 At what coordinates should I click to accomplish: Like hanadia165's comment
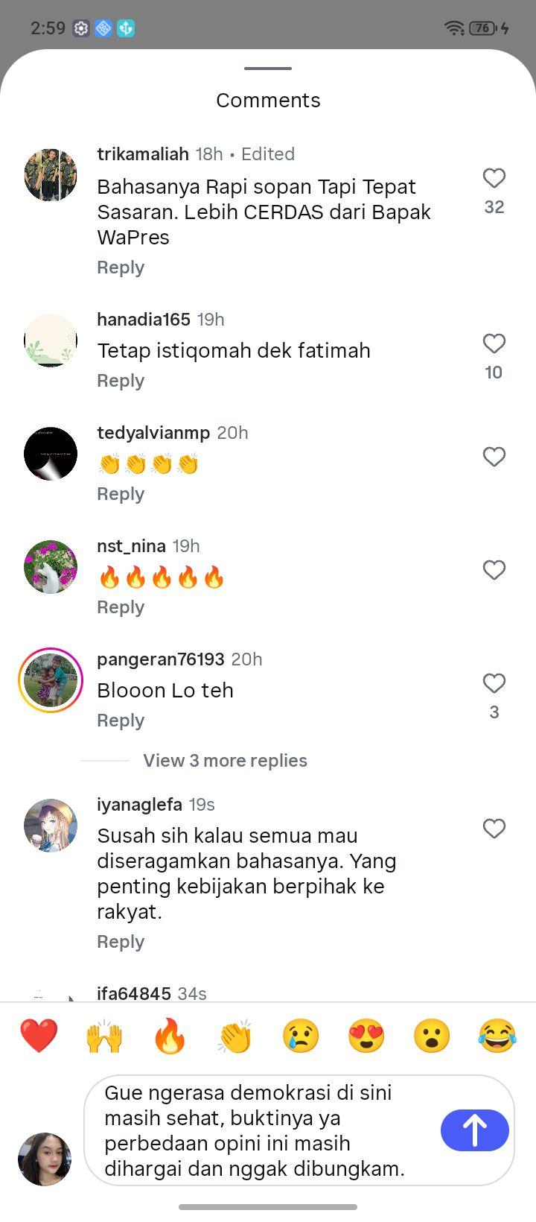tap(494, 344)
